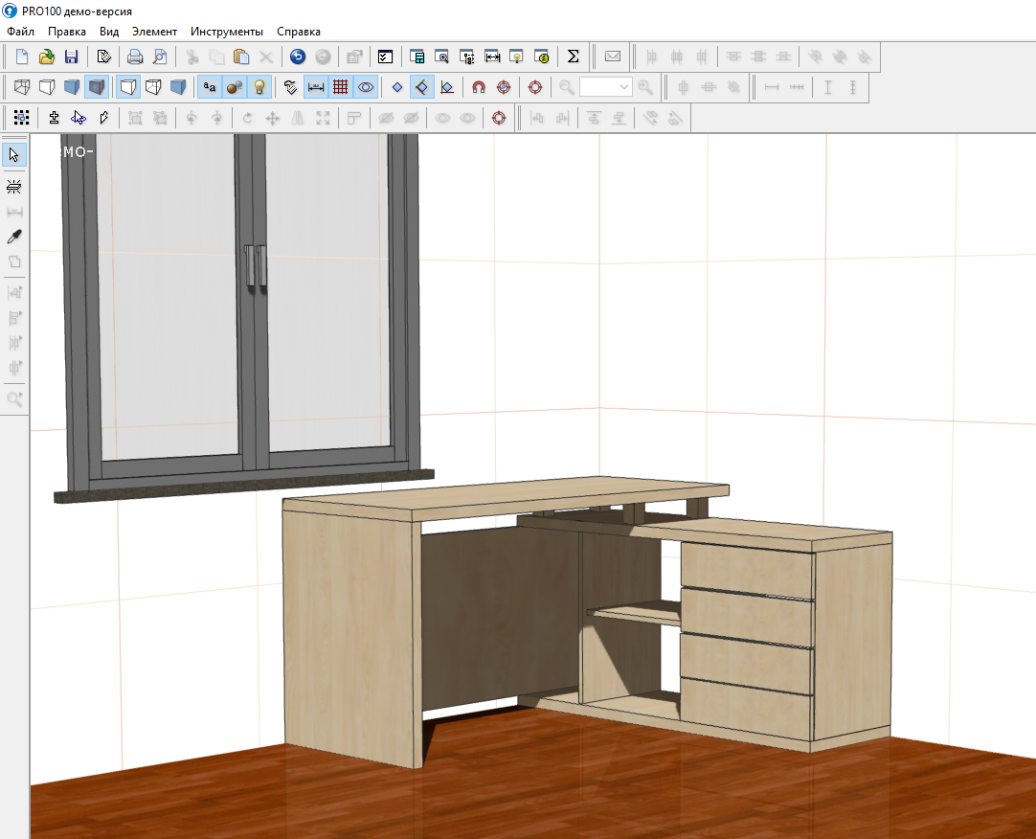The image size is (1036, 839).
Task: Select the inner shelf of the desk
Action: (x=633, y=615)
